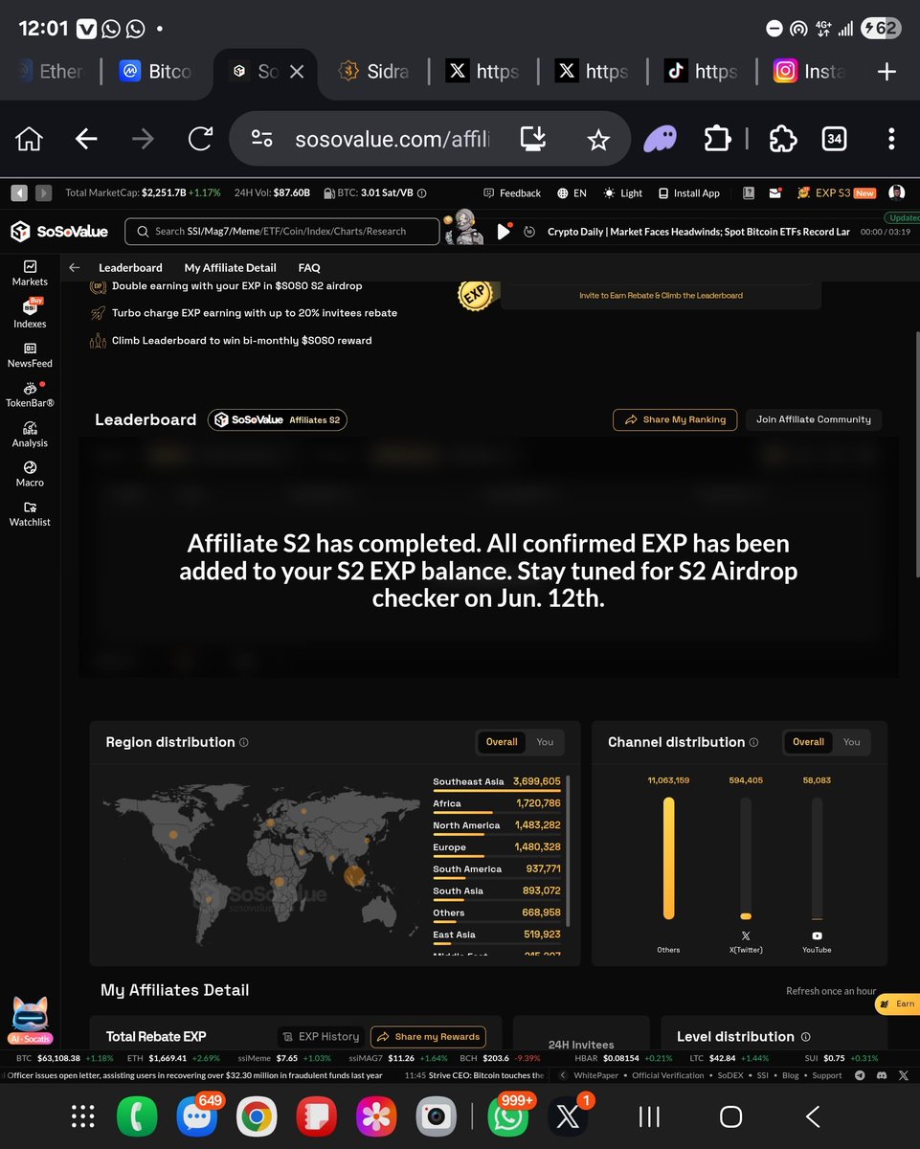Open the ghost wallet extension

point(659,140)
